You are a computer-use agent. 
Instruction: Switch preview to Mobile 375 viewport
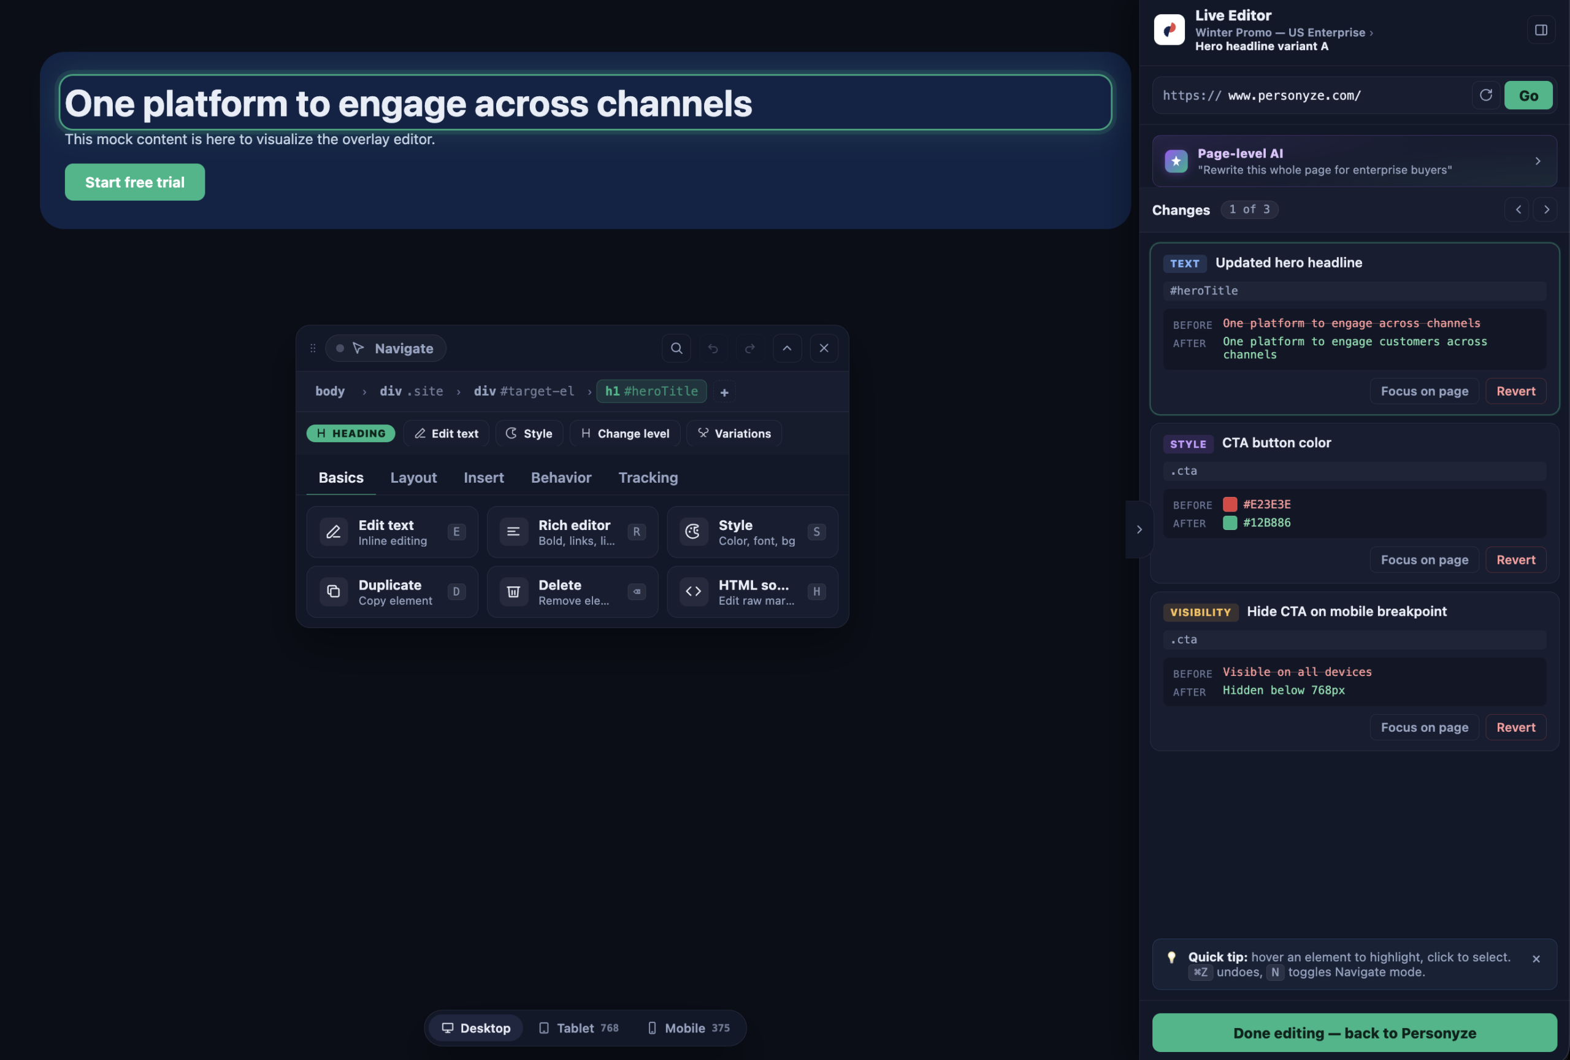(688, 1028)
